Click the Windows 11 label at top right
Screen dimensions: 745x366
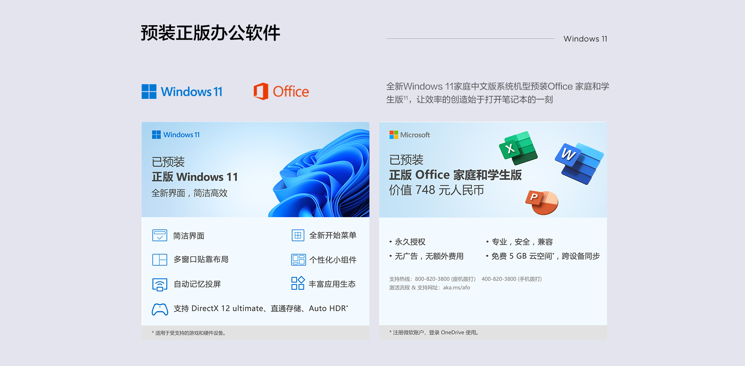(586, 39)
